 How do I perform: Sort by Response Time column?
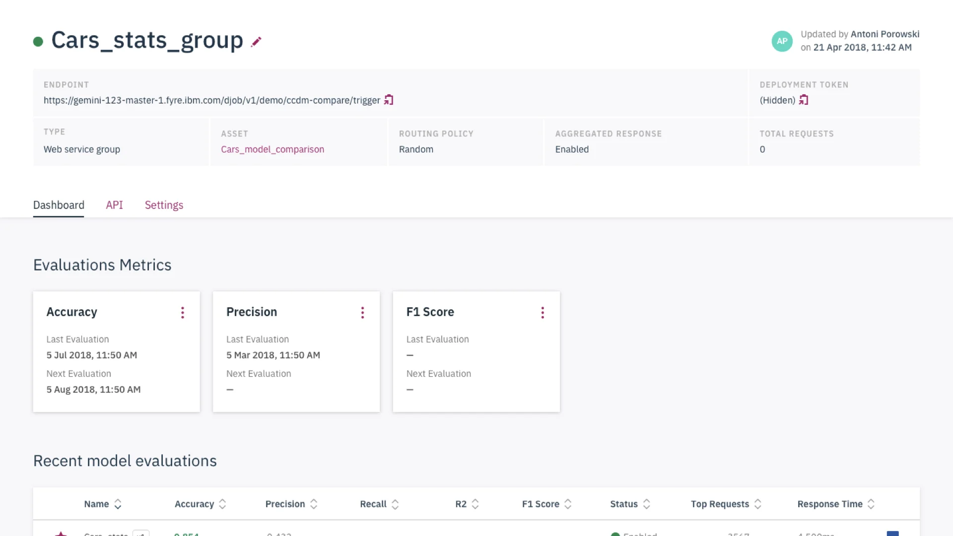coord(871,504)
